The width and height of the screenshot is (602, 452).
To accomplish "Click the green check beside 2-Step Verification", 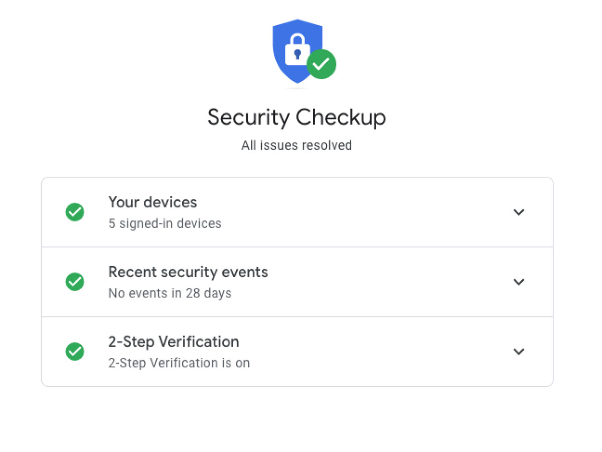I will [x=75, y=352].
